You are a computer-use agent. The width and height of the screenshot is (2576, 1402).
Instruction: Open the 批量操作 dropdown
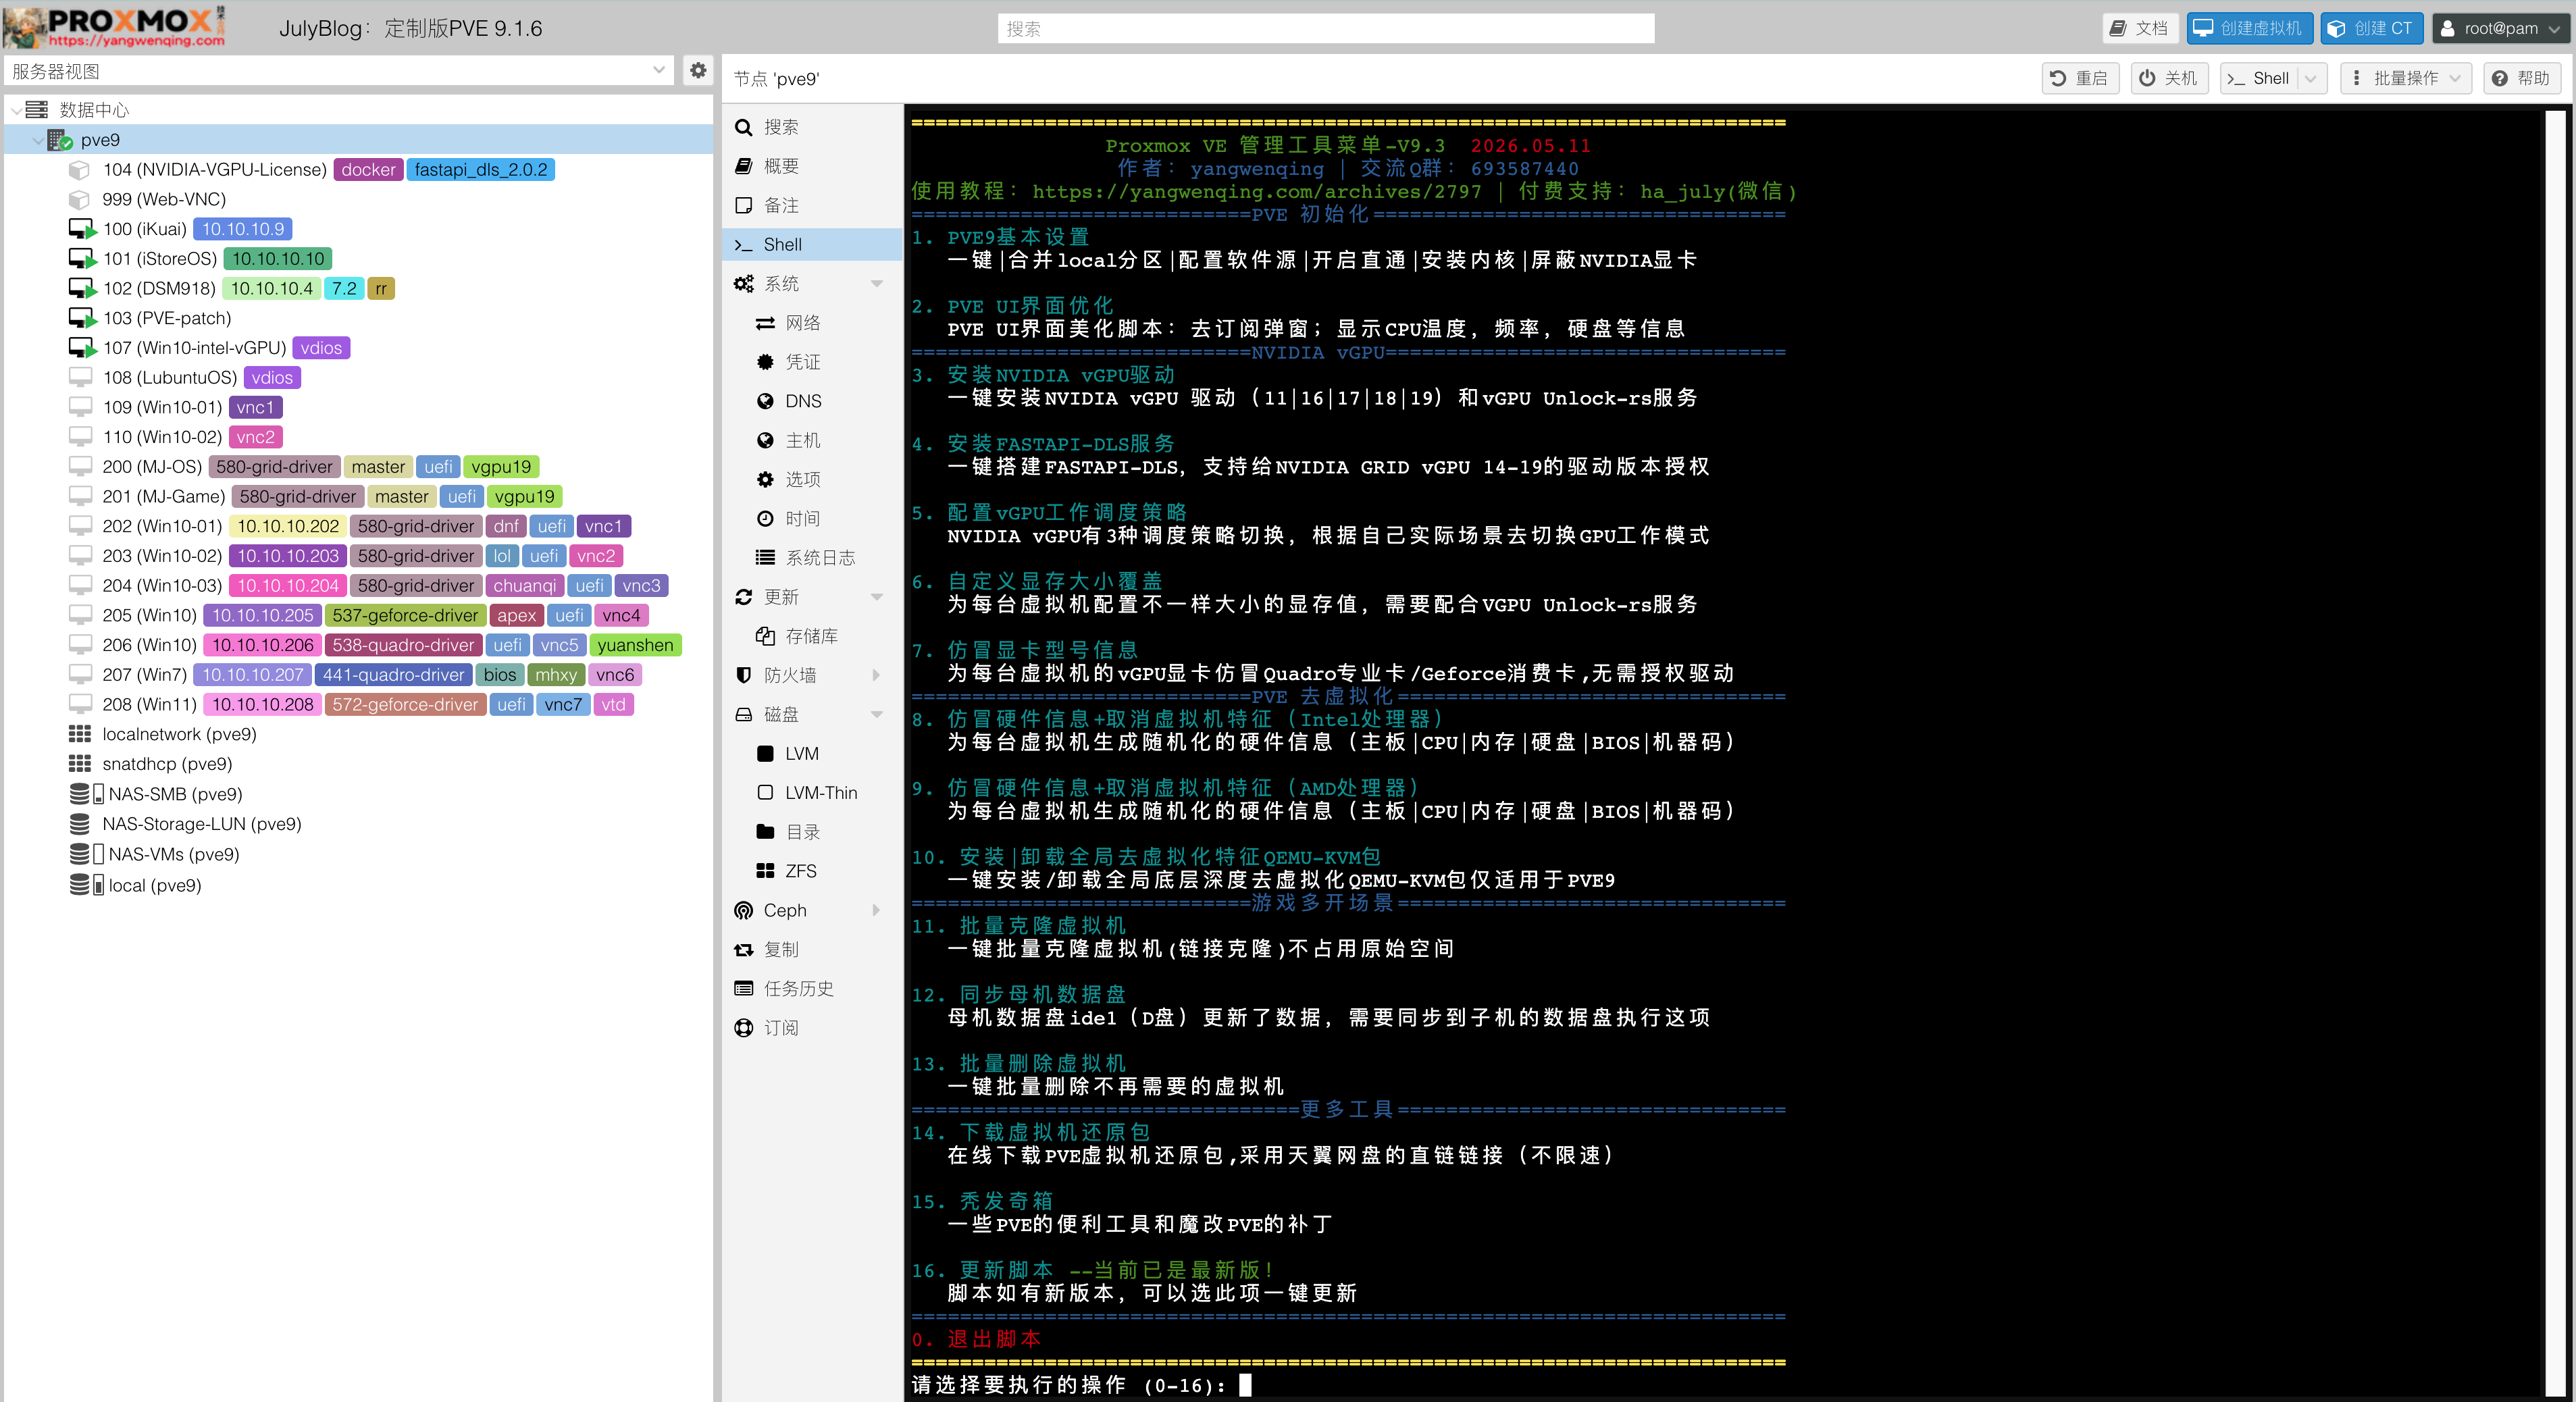(2406, 78)
